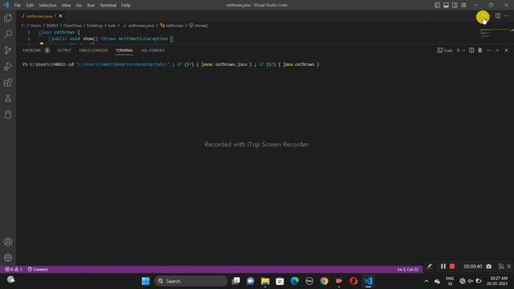Open editor More Actions ellipsis
This screenshot has width=514, height=289.
pyautogui.click(x=507, y=16)
